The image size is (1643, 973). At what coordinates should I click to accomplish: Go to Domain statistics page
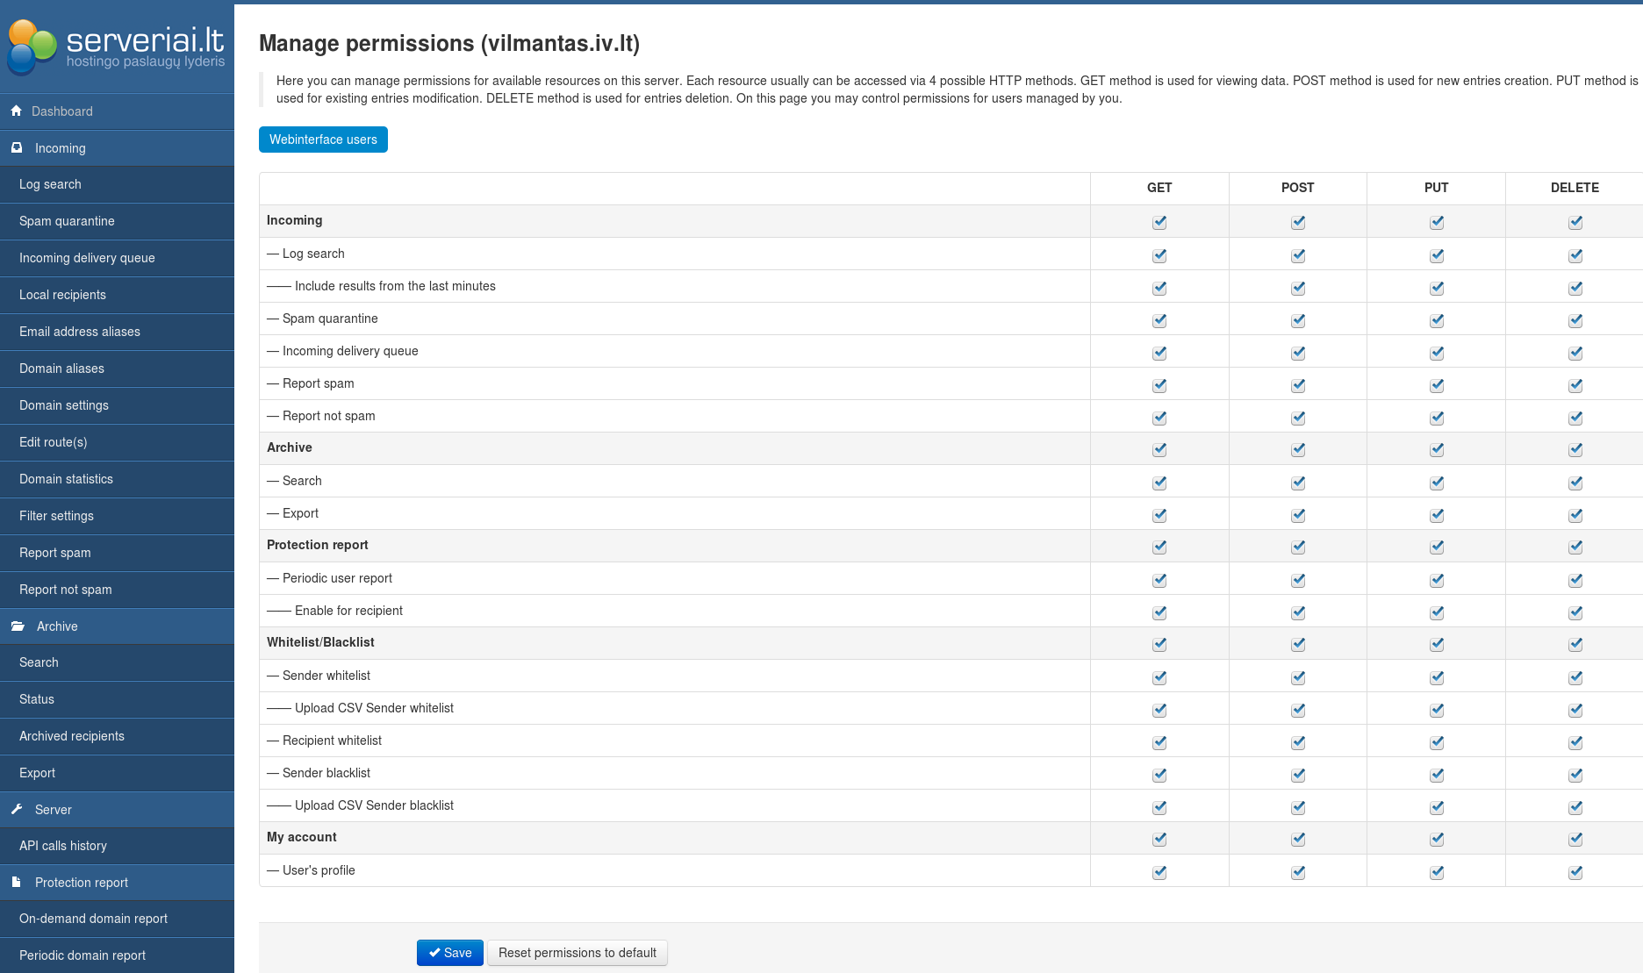(66, 479)
